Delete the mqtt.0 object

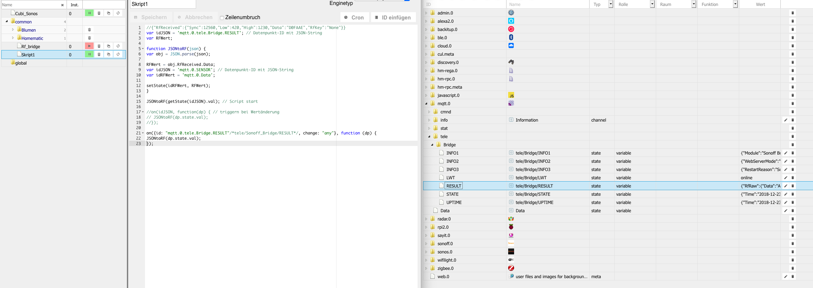(x=793, y=103)
